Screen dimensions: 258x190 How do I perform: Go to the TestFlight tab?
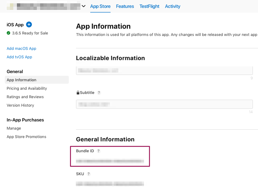click(x=149, y=6)
